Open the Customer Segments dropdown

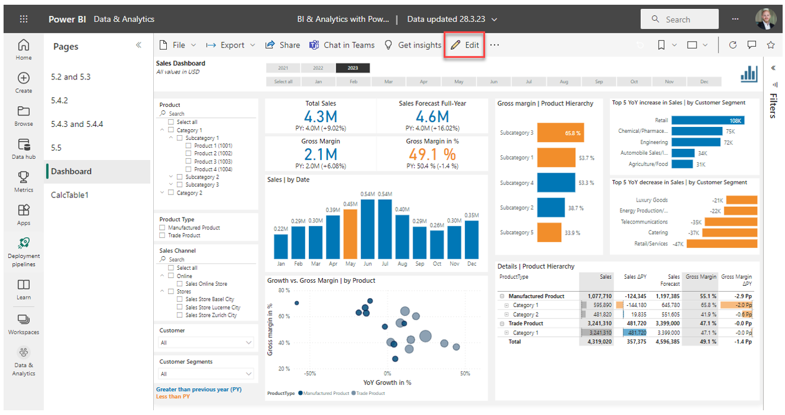205,374
